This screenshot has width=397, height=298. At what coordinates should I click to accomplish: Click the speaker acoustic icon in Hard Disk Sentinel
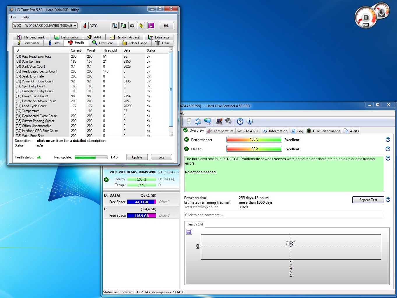(228, 121)
